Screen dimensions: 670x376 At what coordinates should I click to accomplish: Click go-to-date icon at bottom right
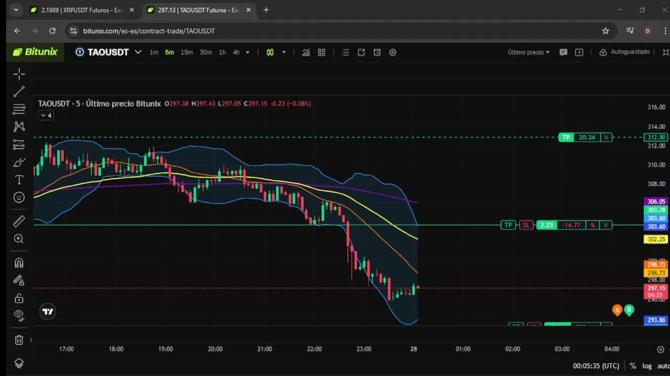click(x=662, y=349)
